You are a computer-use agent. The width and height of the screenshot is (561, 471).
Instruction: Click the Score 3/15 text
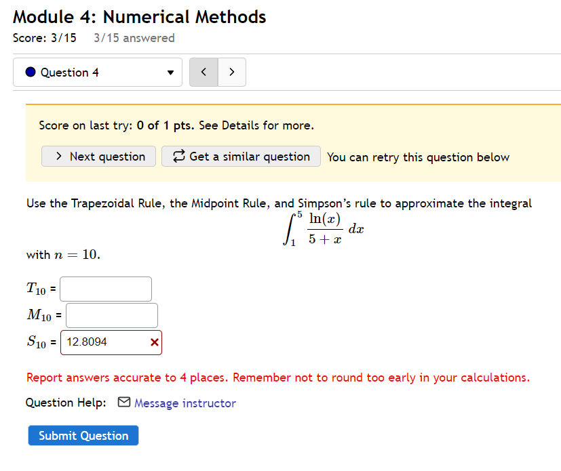click(x=45, y=39)
